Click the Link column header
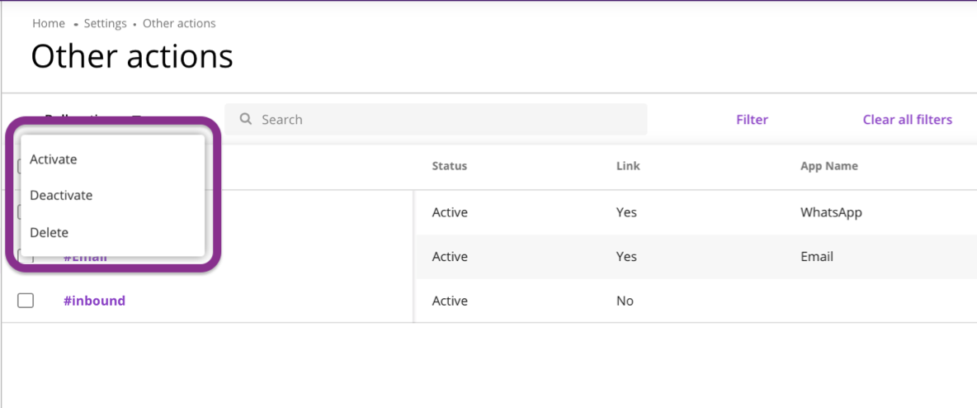 point(628,166)
